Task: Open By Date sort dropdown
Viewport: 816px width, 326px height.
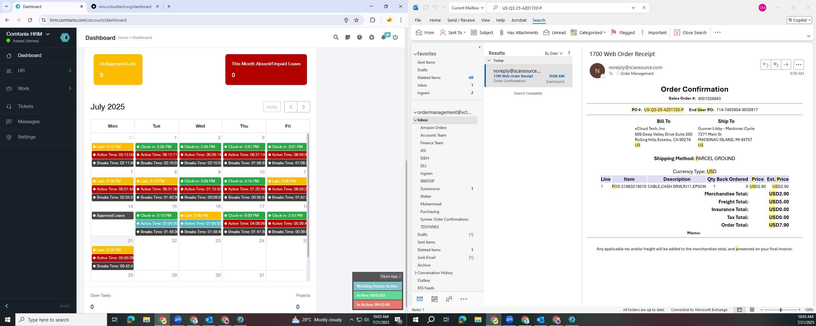Action: click(554, 53)
